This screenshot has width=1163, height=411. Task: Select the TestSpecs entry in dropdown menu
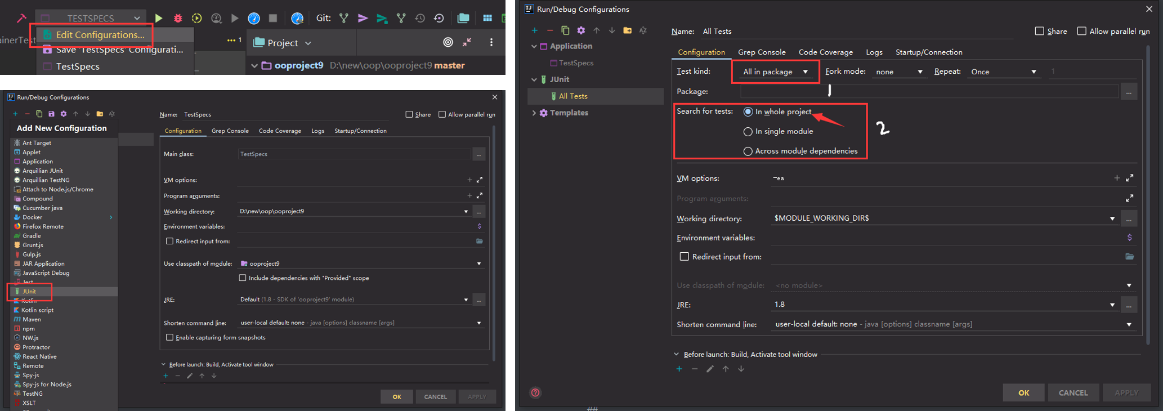[78, 66]
